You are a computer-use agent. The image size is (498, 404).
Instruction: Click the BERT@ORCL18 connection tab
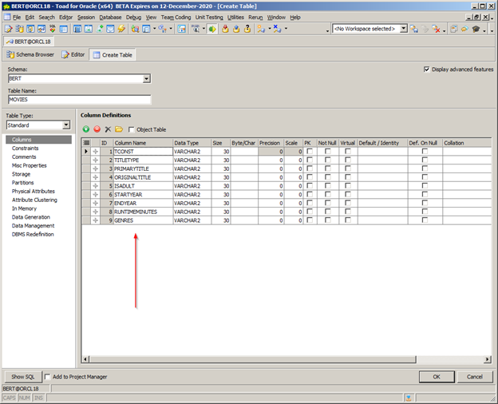coord(29,42)
